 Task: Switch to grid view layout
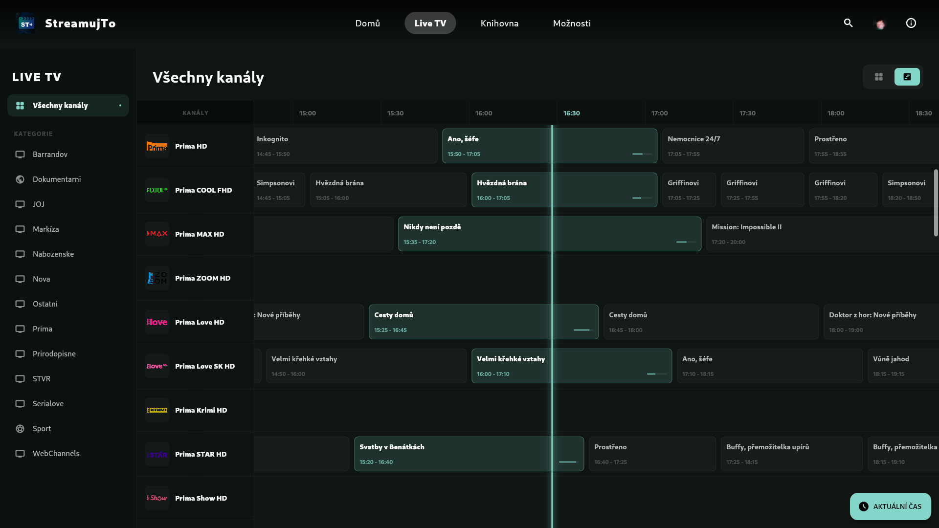[x=879, y=77]
